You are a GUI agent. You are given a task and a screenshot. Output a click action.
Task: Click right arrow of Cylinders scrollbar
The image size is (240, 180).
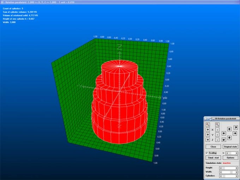pyautogui.click(x=236, y=176)
